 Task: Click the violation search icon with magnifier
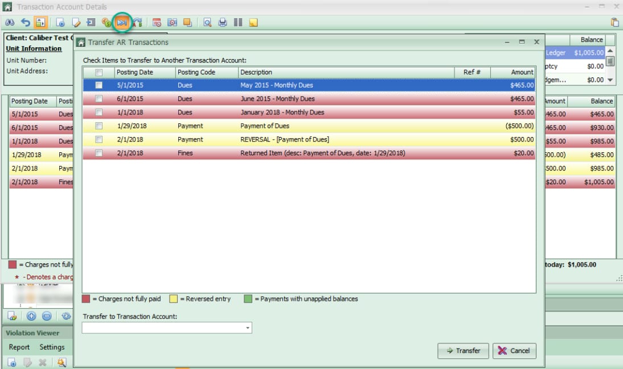[62, 362]
